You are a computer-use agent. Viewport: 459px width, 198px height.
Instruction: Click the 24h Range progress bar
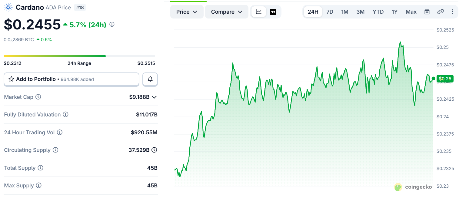[79, 56]
